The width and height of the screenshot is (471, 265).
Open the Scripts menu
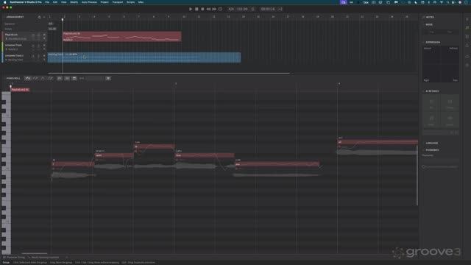tap(131, 2)
